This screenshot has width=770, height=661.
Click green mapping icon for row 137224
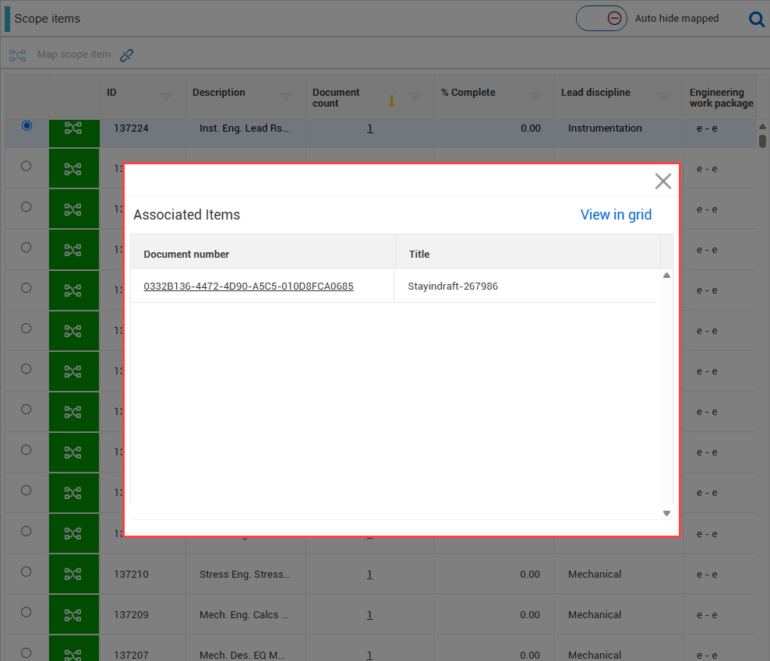(73, 129)
